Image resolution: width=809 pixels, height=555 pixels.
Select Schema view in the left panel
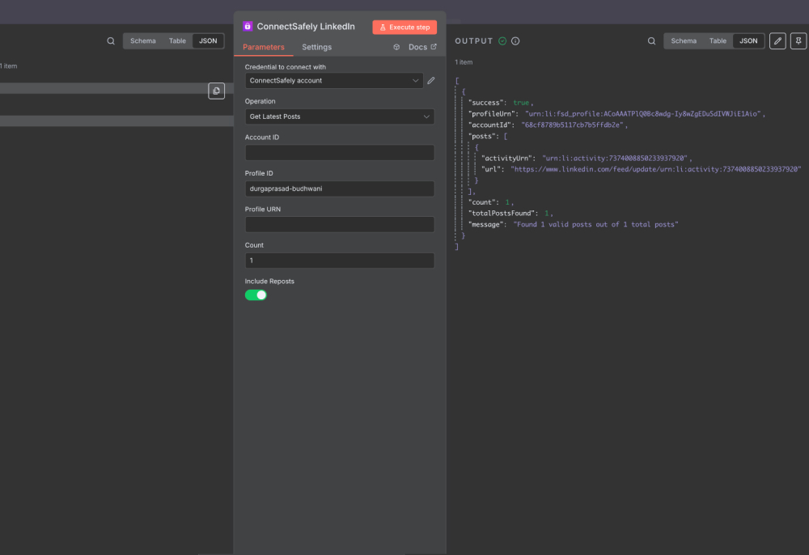(142, 40)
